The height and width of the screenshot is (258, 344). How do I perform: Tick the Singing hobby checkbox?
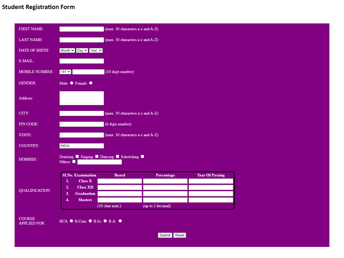97,157
